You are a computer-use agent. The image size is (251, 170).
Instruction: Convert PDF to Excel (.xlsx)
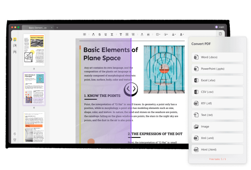[218, 80]
